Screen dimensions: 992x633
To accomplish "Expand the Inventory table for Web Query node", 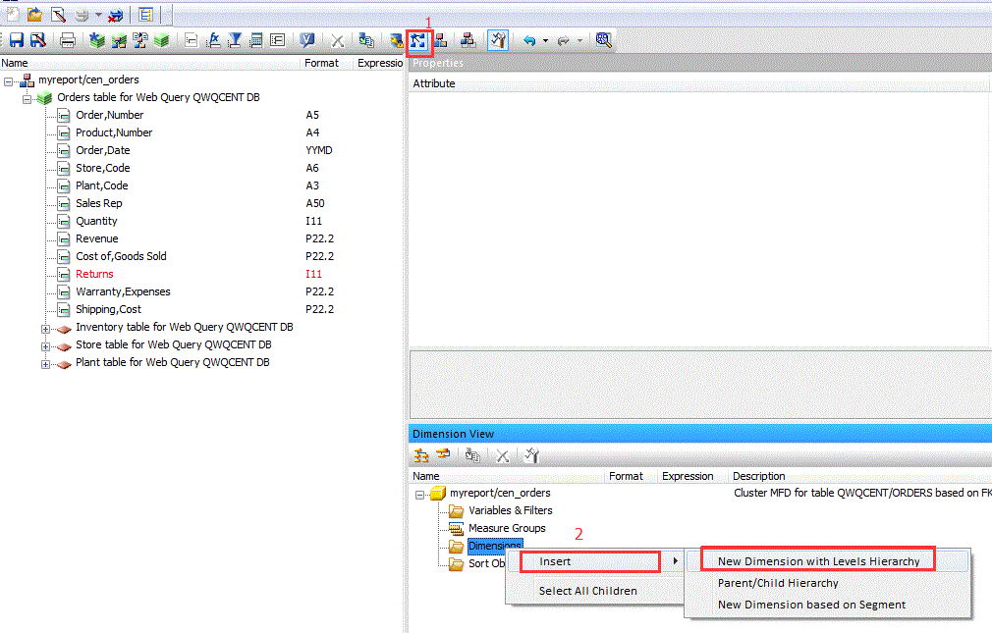I will pos(46,327).
